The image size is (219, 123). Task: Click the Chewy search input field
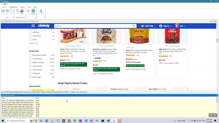tap(93, 26)
